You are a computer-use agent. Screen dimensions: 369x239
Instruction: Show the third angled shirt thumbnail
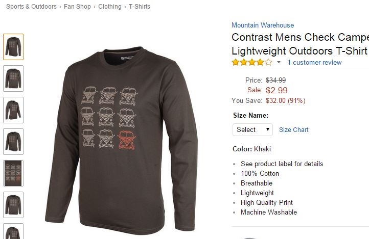click(13, 110)
